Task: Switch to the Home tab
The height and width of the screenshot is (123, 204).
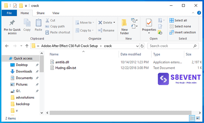Action: pyautogui.click(x=25, y=13)
